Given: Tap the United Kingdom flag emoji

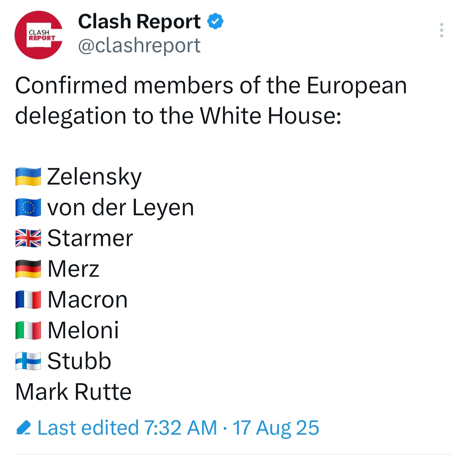Looking at the screenshot, I should click(28, 238).
